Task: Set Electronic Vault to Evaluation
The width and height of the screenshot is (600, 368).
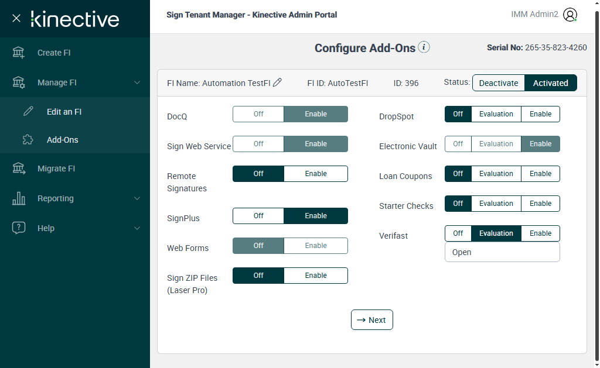Action: 496,144
